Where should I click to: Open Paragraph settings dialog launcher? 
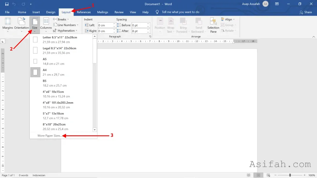(150, 37)
